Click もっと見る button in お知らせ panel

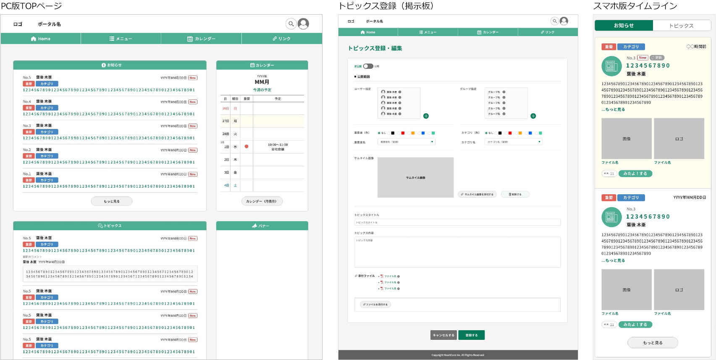(112, 201)
